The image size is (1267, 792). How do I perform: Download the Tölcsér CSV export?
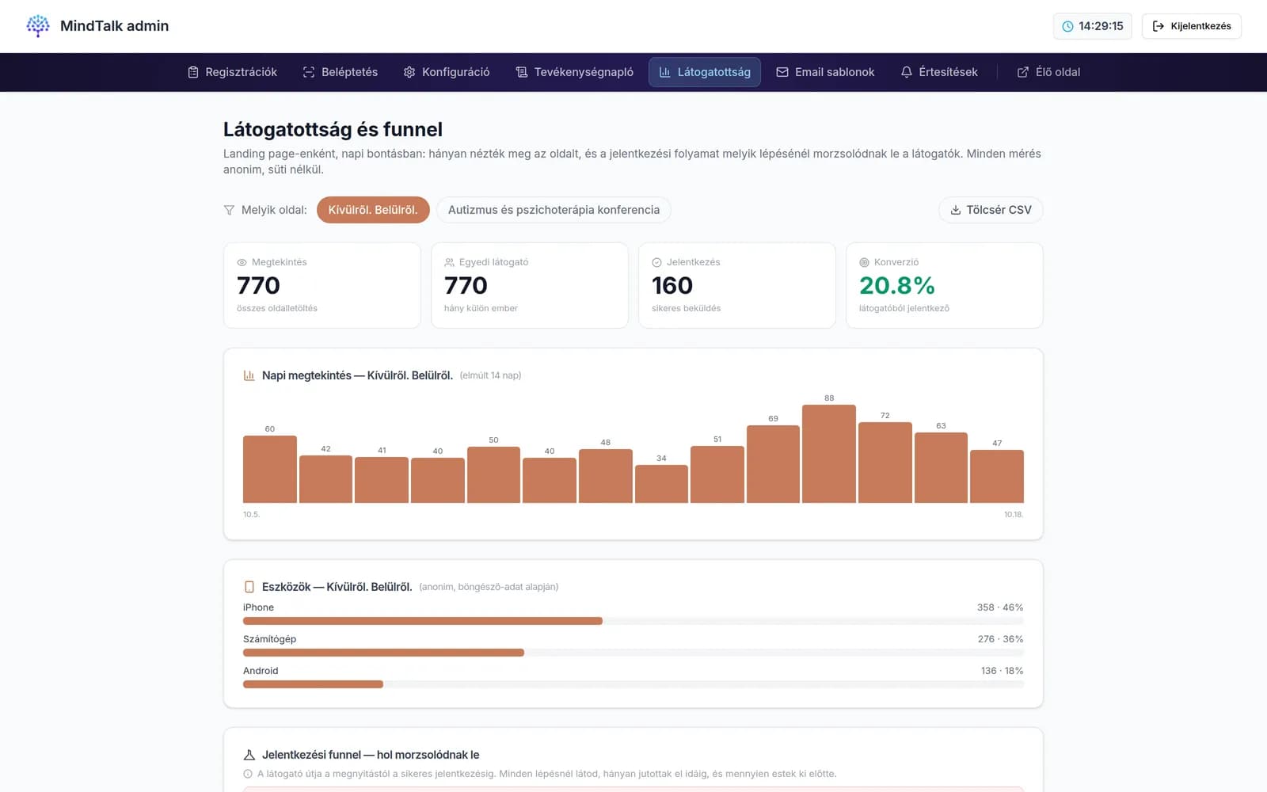point(991,210)
